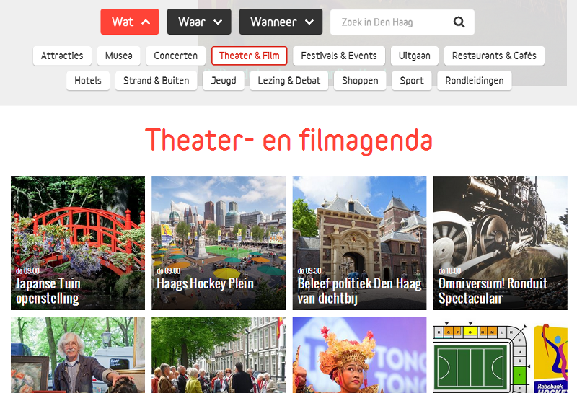This screenshot has height=393, width=577.
Task: Select the Attracties category
Action: 62,56
